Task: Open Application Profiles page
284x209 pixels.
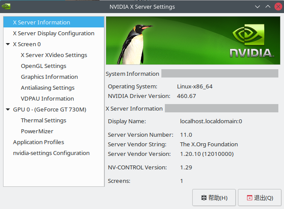Action: 38,142
